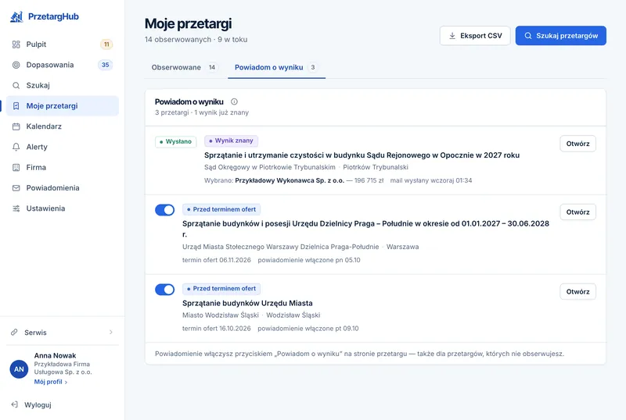Click the user name Anna Nowak

pos(55,355)
